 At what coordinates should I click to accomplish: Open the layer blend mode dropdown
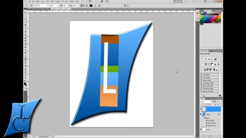[206, 102]
